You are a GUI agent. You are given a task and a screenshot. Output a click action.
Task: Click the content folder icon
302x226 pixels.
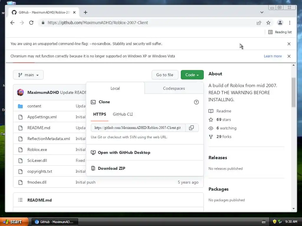coord(20,106)
